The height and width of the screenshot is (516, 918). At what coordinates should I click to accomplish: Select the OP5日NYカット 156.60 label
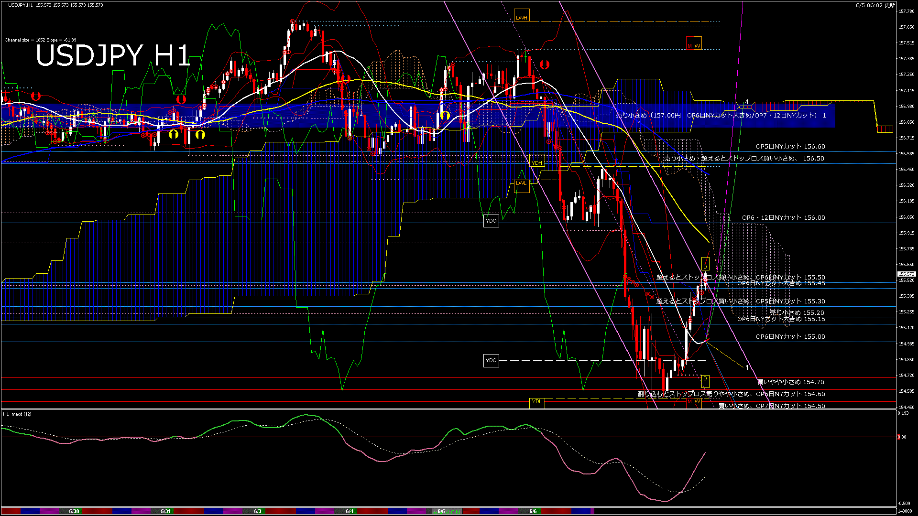790,147
